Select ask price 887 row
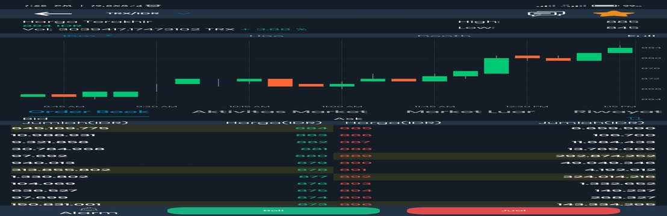Viewport: 667px width, 216px height. [495, 142]
